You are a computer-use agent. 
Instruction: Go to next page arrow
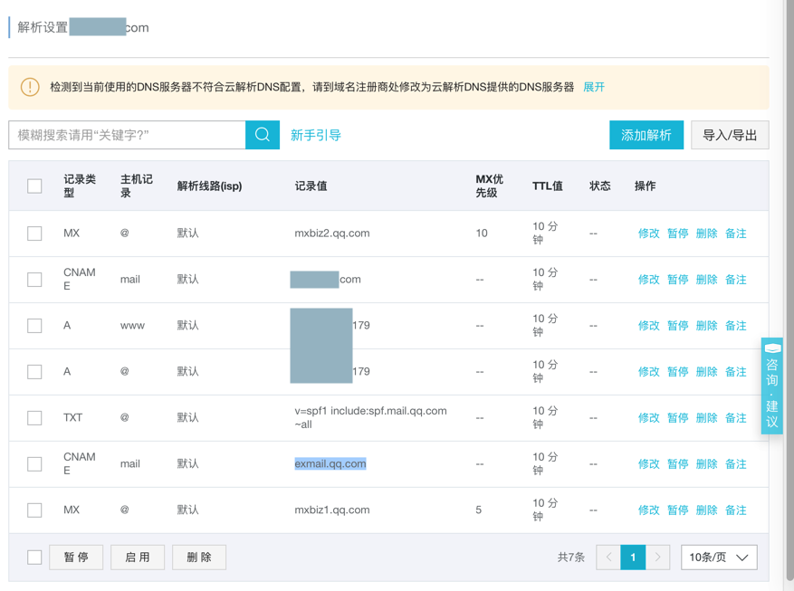point(658,558)
